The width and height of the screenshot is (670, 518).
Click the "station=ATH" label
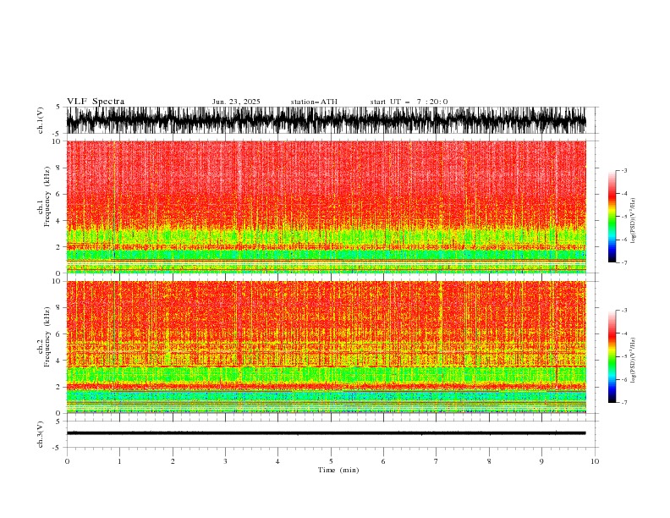(314, 102)
